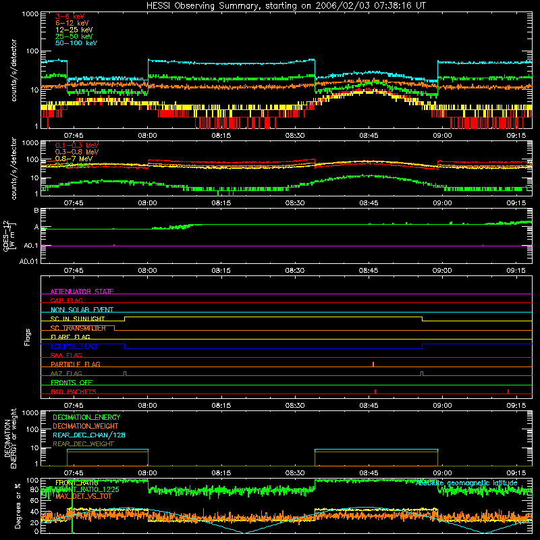Select the PARTICLE_FLAG label
The width and height of the screenshot is (540, 540).
(x=76, y=364)
